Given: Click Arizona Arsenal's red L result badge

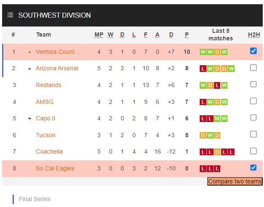Looking at the screenshot, I should pyautogui.click(x=203, y=69).
